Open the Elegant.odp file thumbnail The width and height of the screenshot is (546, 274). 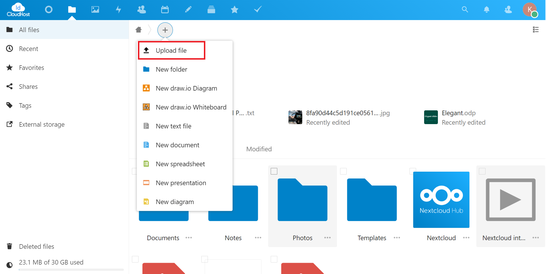tap(431, 117)
